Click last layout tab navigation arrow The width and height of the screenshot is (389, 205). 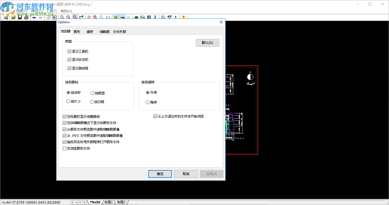(x=85, y=202)
